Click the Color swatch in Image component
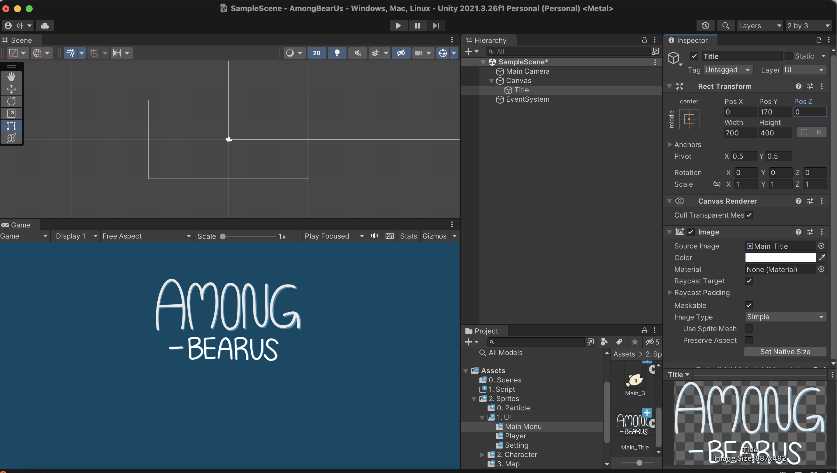This screenshot has height=473, width=837. pyautogui.click(x=781, y=257)
